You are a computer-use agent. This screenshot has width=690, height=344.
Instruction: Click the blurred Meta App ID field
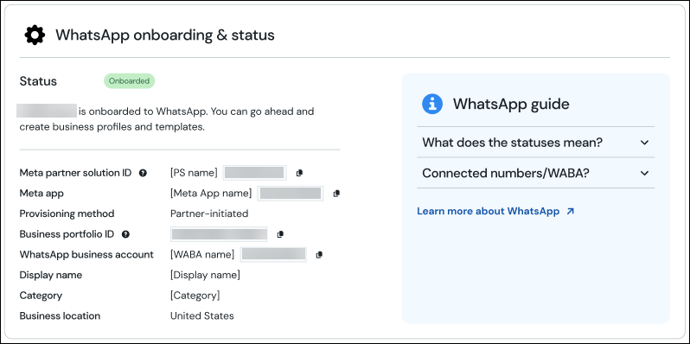click(291, 193)
